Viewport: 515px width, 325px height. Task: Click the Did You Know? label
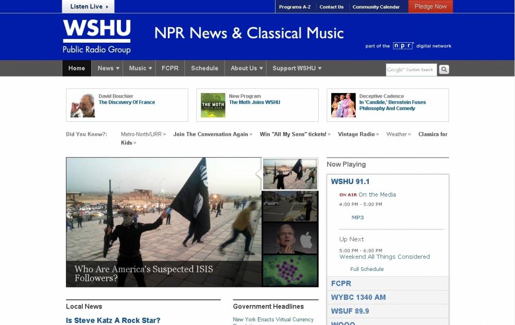click(87, 134)
